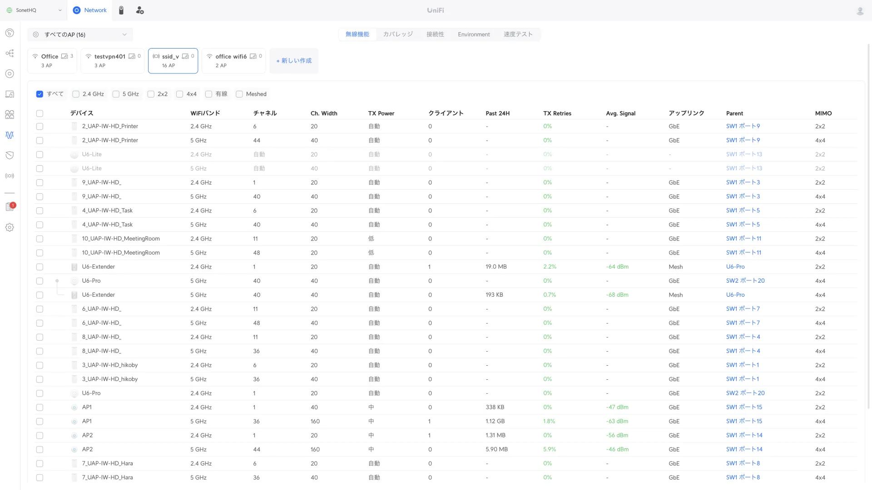Sort by the Avg. Signal column header

(x=620, y=113)
